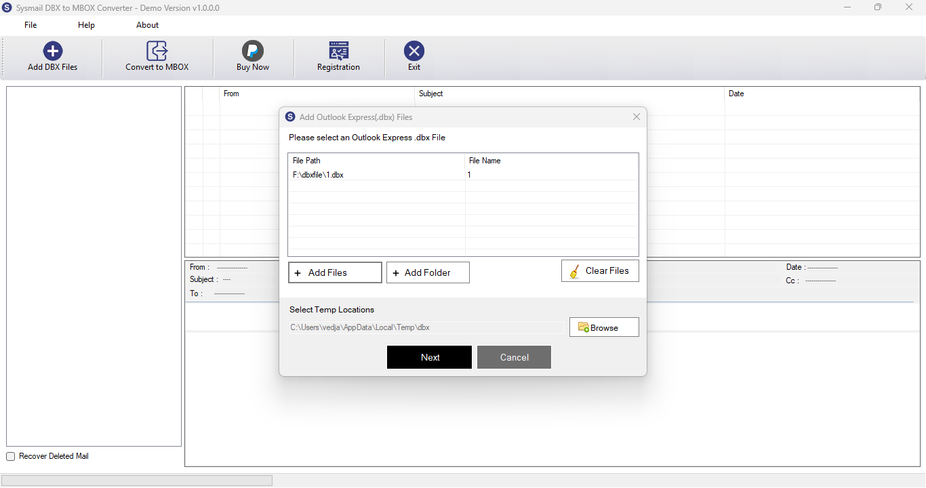Screen dimensions: 926x488
Task: Click the Cancel button in dialog
Action: [x=514, y=357]
